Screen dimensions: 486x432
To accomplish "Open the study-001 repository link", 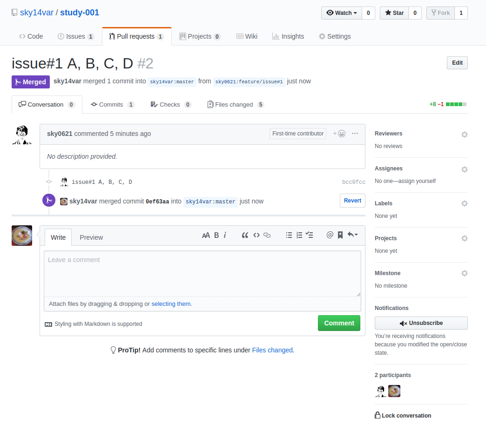I will click(x=80, y=13).
